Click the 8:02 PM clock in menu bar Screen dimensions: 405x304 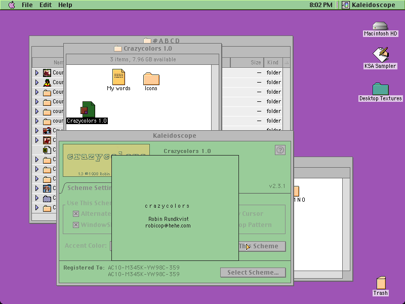321,5
